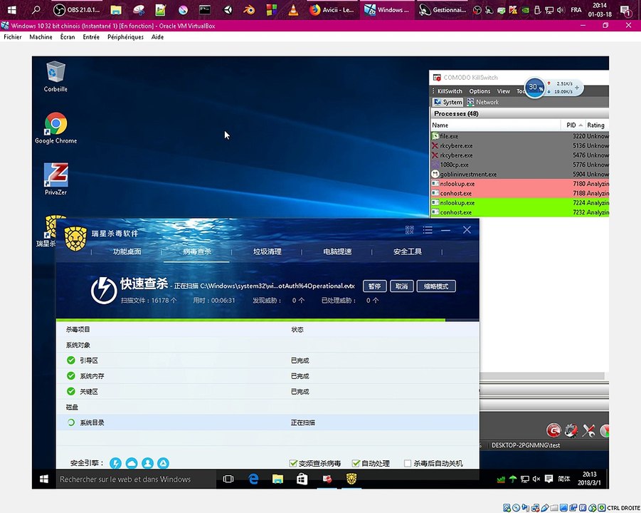The image size is (641, 513).
Task: Open Windows Store in guest taskbar
Action: coord(302,479)
